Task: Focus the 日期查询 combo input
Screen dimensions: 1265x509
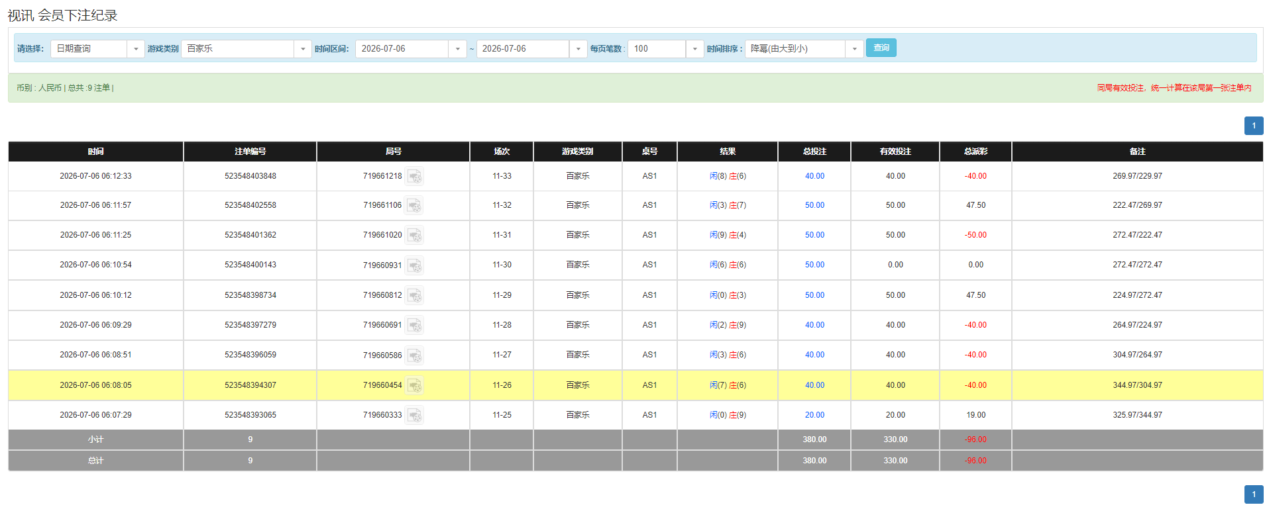Action: (x=89, y=49)
